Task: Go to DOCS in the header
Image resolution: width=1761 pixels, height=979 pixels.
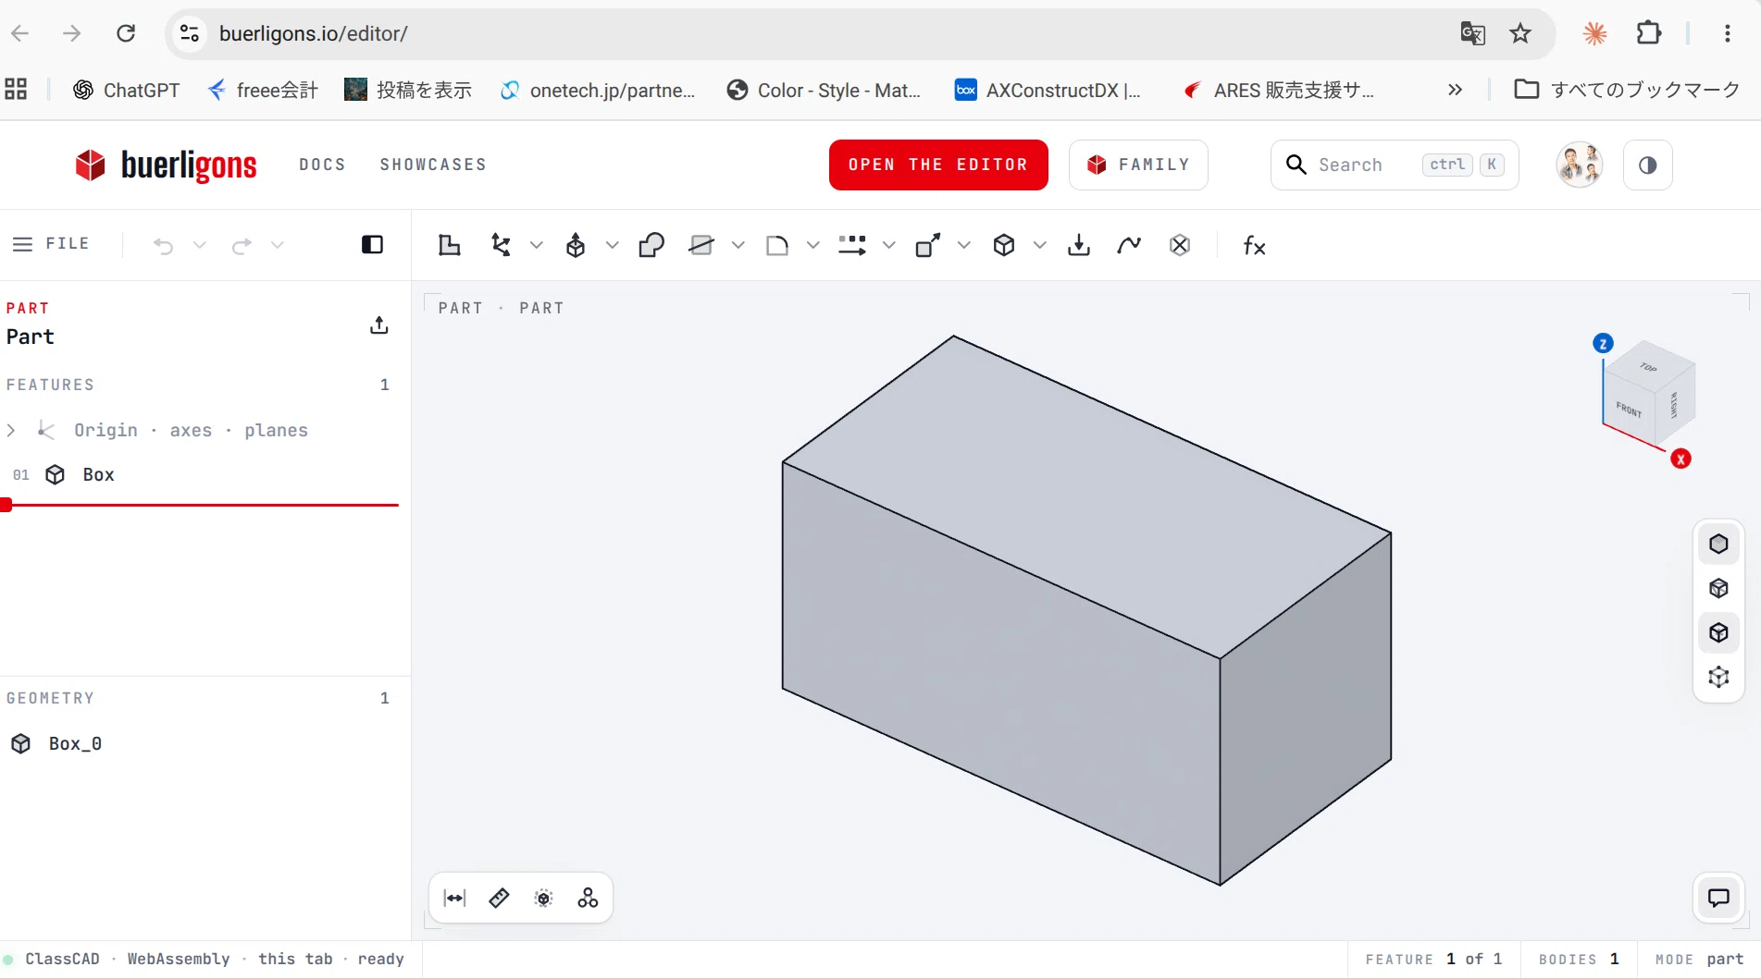Action: [x=322, y=165]
